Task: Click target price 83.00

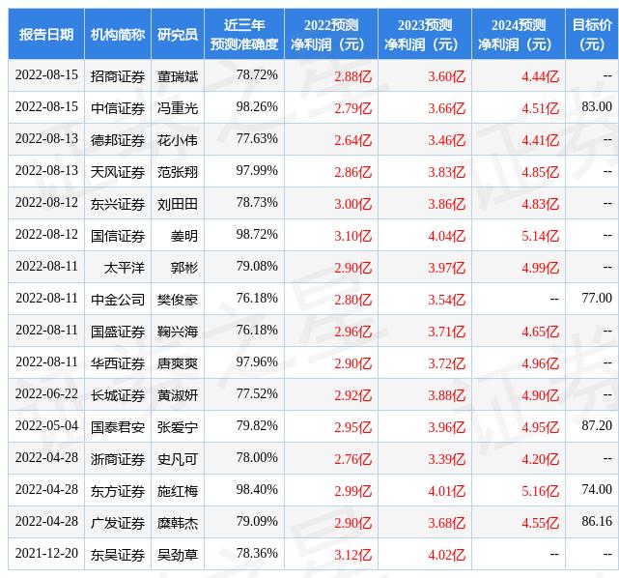Action: click(597, 106)
